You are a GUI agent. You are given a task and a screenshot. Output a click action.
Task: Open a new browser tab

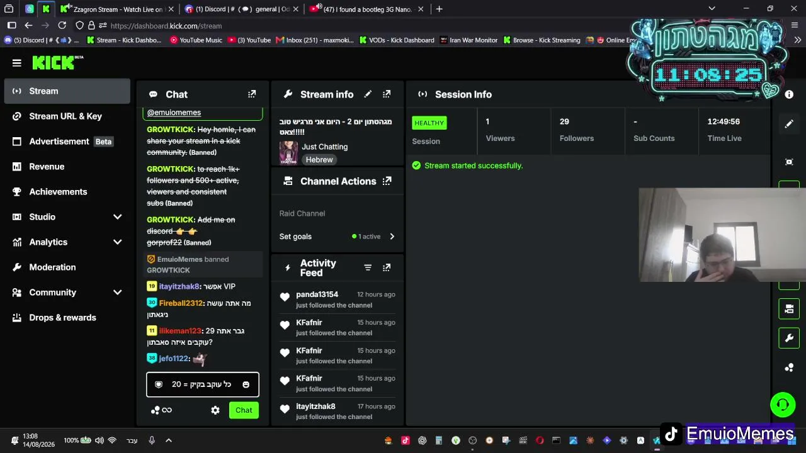(439, 9)
